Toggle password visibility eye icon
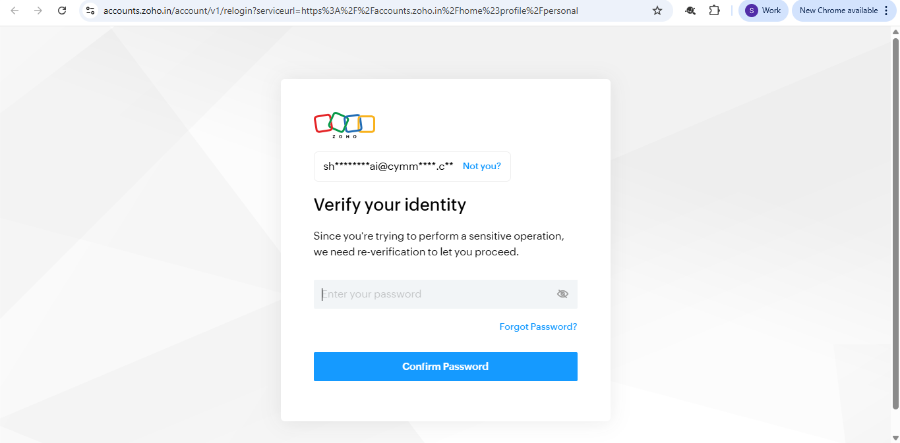The width and height of the screenshot is (900, 443). (x=562, y=294)
